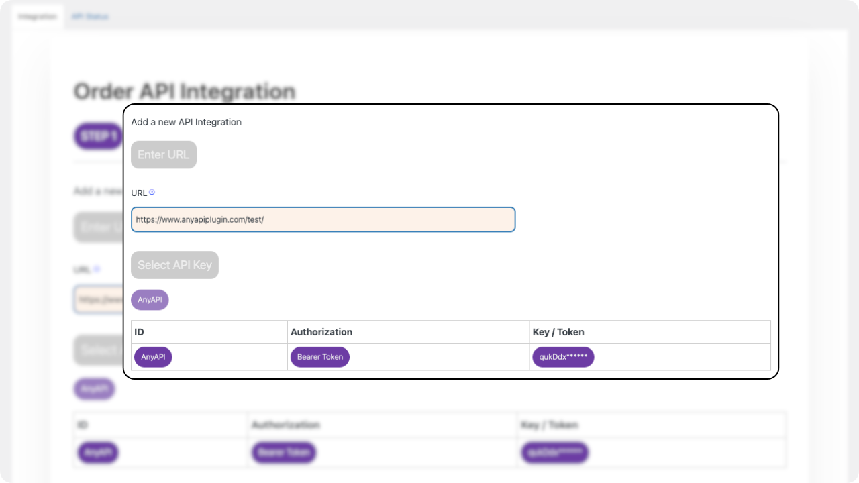Image resolution: width=859 pixels, height=483 pixels.
Task: Click the blurred Authorization header in the background table
Action: (285, 425)
